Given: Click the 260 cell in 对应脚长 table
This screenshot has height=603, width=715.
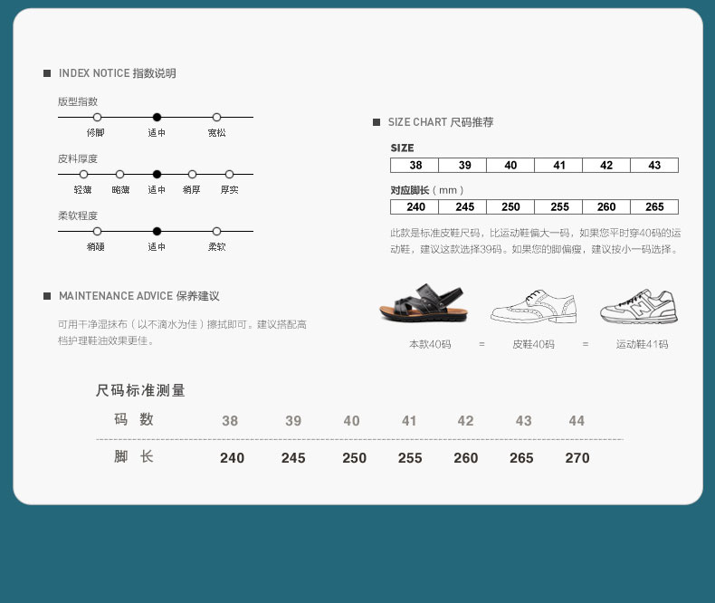Looking at the screenshot, I should 606,206.
